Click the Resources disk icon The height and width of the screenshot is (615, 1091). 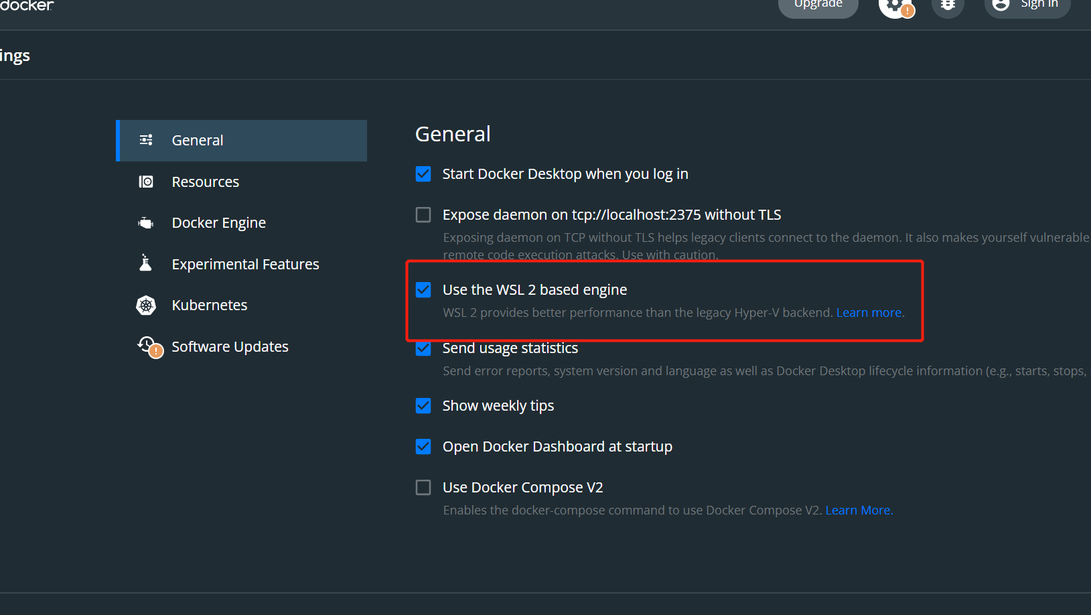[146, 182]
